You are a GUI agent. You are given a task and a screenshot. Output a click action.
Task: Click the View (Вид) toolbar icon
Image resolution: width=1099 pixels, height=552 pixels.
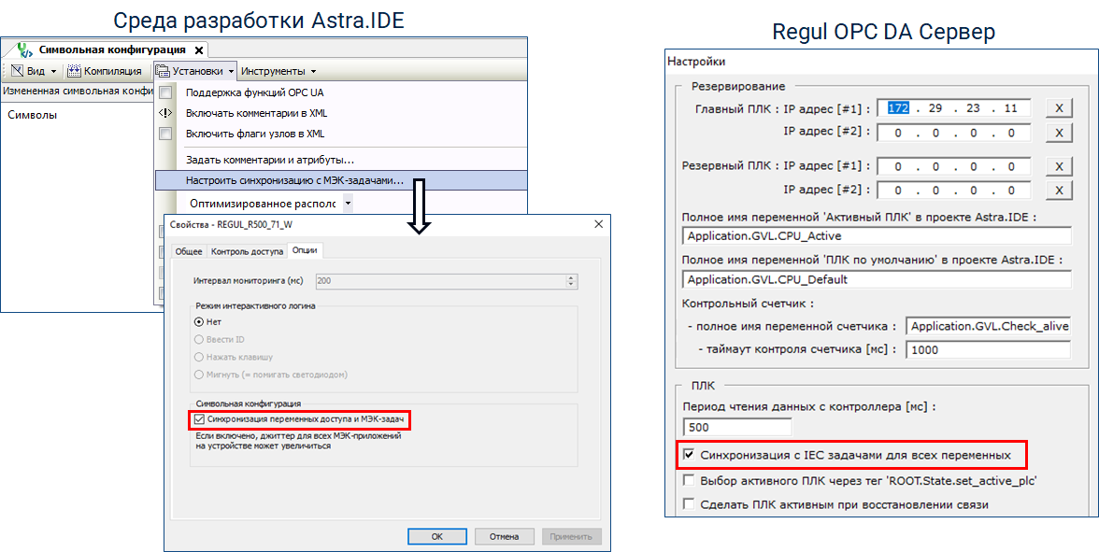click(x=17, y=71)
